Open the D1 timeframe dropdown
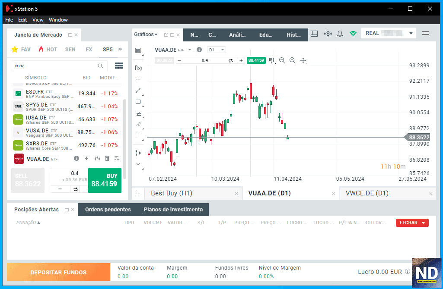Image resolution: width=443 pixels, height=289 pixels. (x=217, y=50)
